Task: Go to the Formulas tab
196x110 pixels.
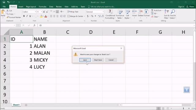Action: pyautogui.click(x=43, y=7)
